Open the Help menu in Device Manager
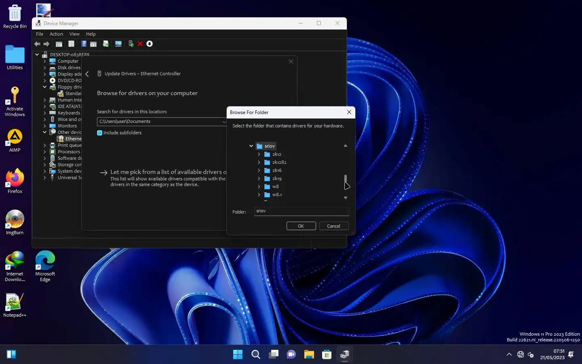The image size is (582, 364). tap(91, 34)
